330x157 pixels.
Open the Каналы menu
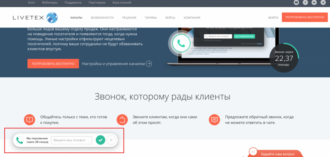pos(76,18)
